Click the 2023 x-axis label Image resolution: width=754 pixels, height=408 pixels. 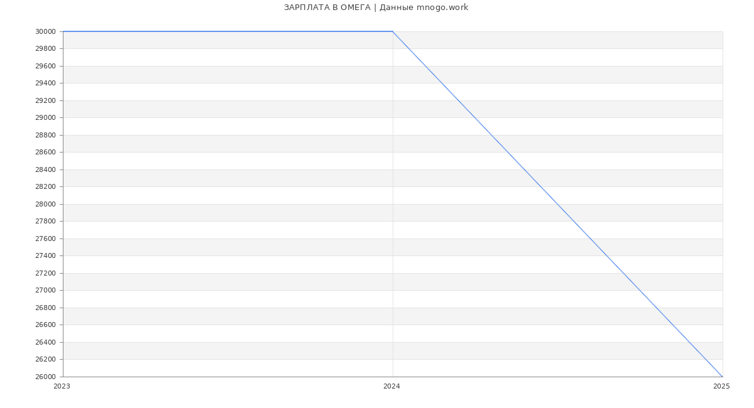coord(62,387)
